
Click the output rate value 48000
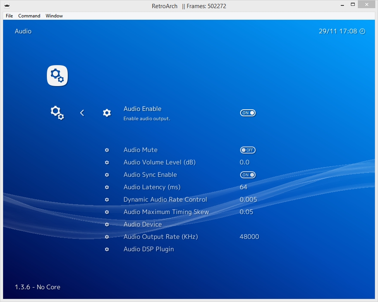[249, 237]
